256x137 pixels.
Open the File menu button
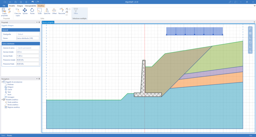tap(4, 6)
